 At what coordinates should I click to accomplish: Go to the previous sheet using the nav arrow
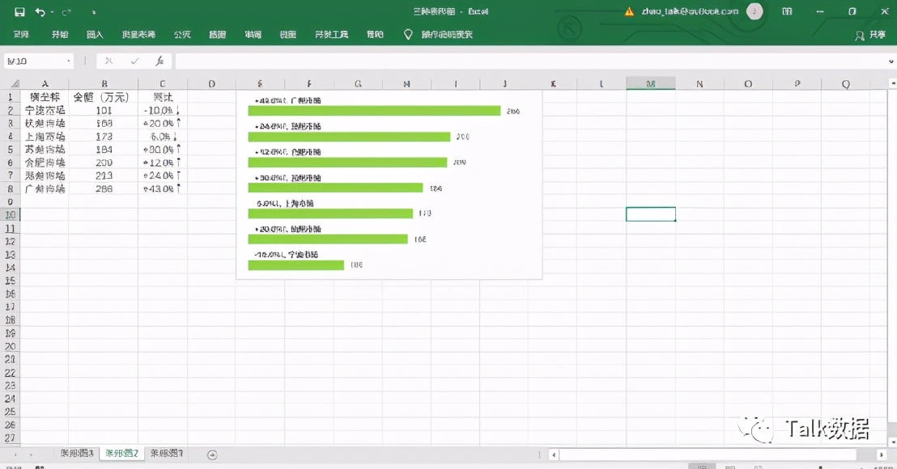(x=15, y=454)
